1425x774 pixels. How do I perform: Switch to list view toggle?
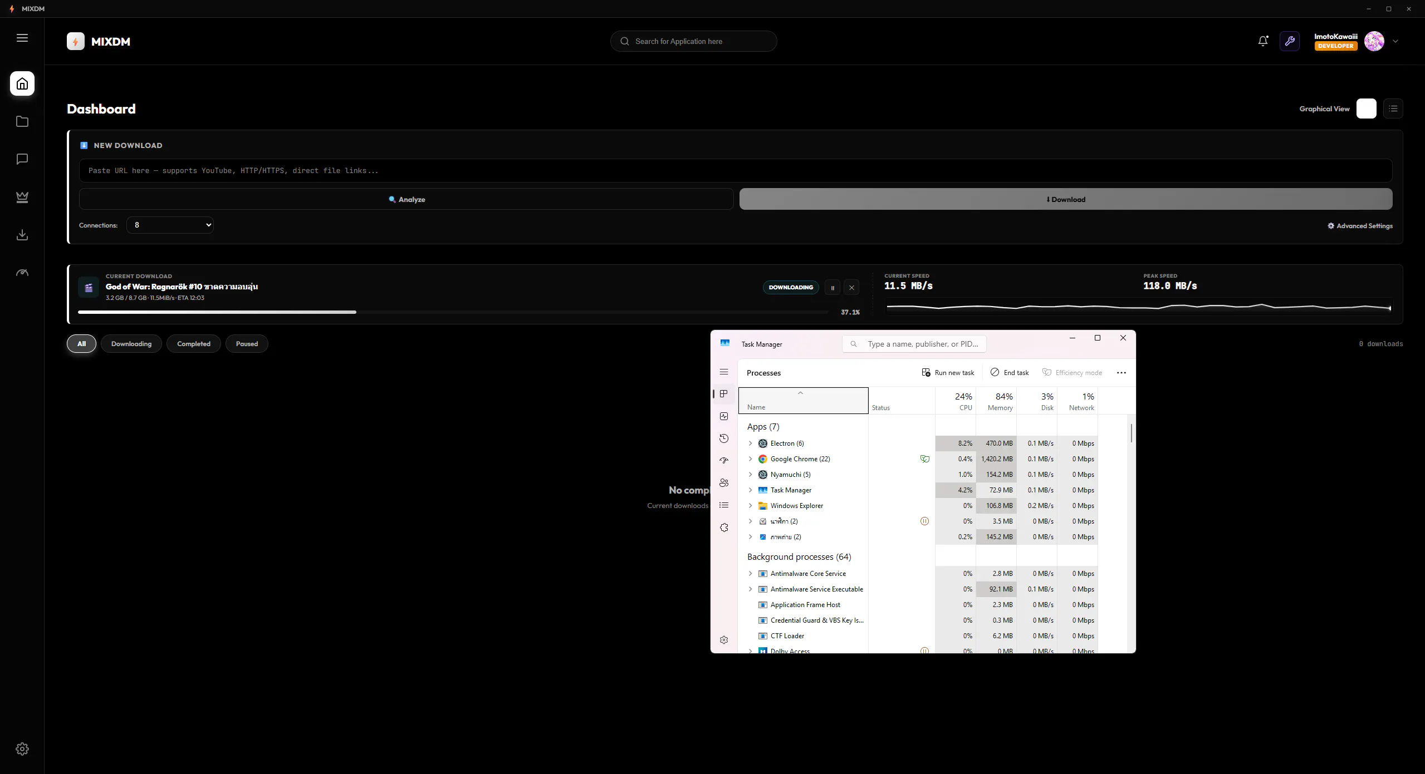pos(1393,109)
